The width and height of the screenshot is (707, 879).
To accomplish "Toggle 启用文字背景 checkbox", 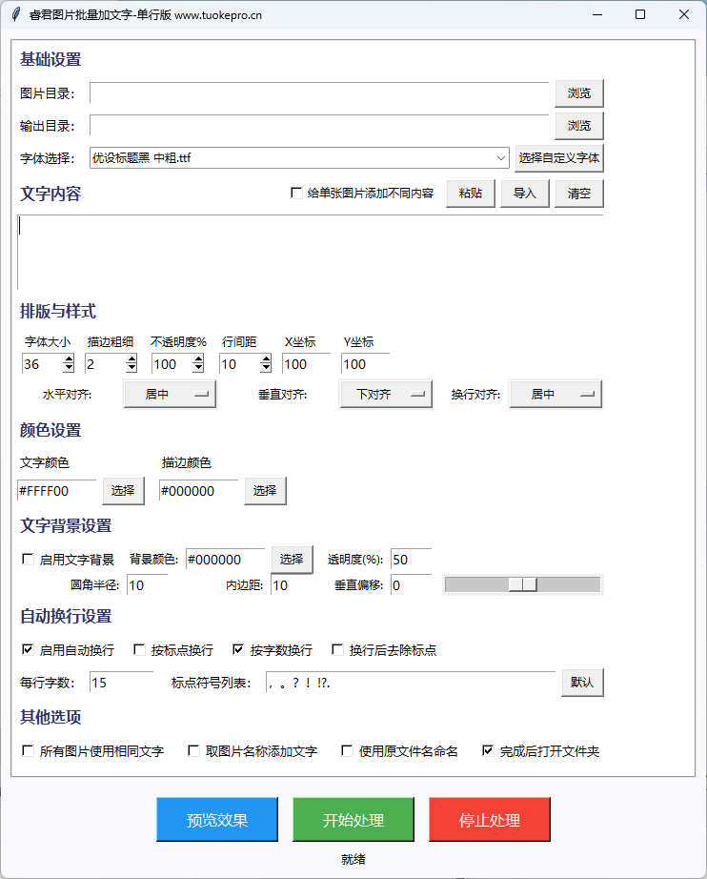I will tap(28, 560).
